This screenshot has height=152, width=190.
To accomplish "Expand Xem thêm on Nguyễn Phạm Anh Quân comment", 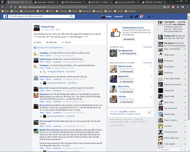I will click(x=66, y=146).
